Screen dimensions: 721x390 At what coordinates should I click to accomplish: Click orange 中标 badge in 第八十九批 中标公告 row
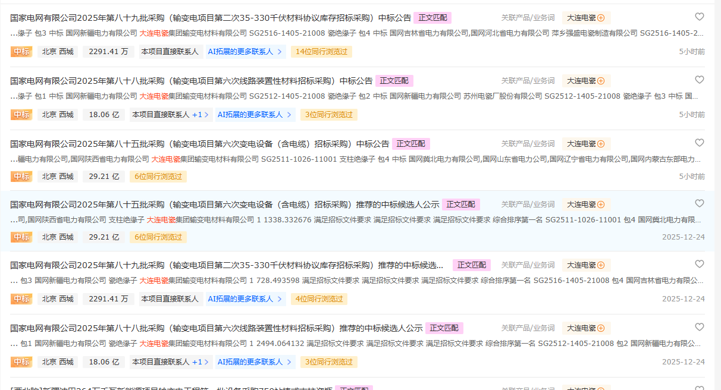click(x=21, y=52)
